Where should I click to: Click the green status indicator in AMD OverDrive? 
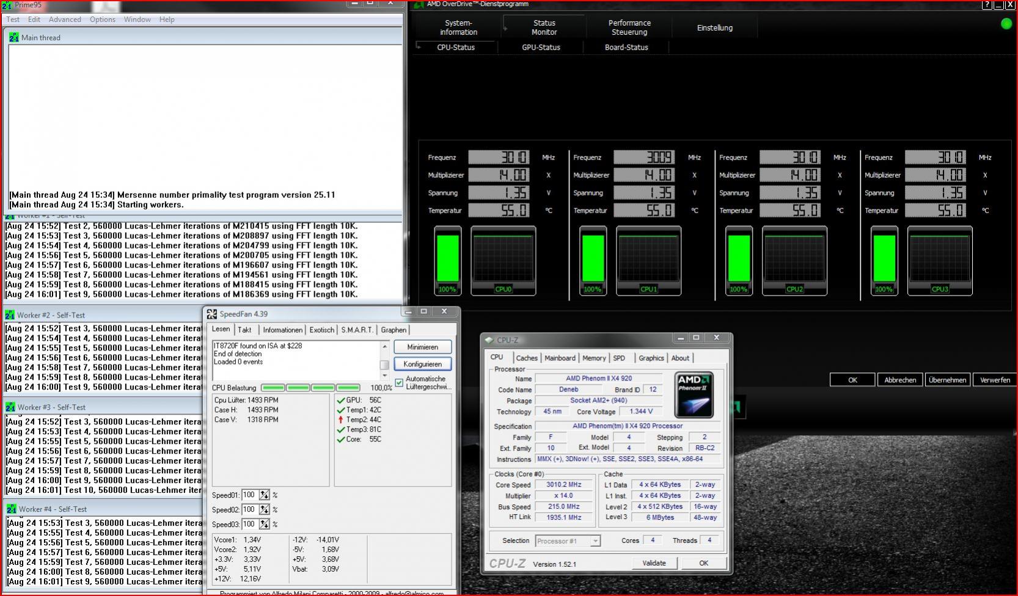click(1006, 24)
